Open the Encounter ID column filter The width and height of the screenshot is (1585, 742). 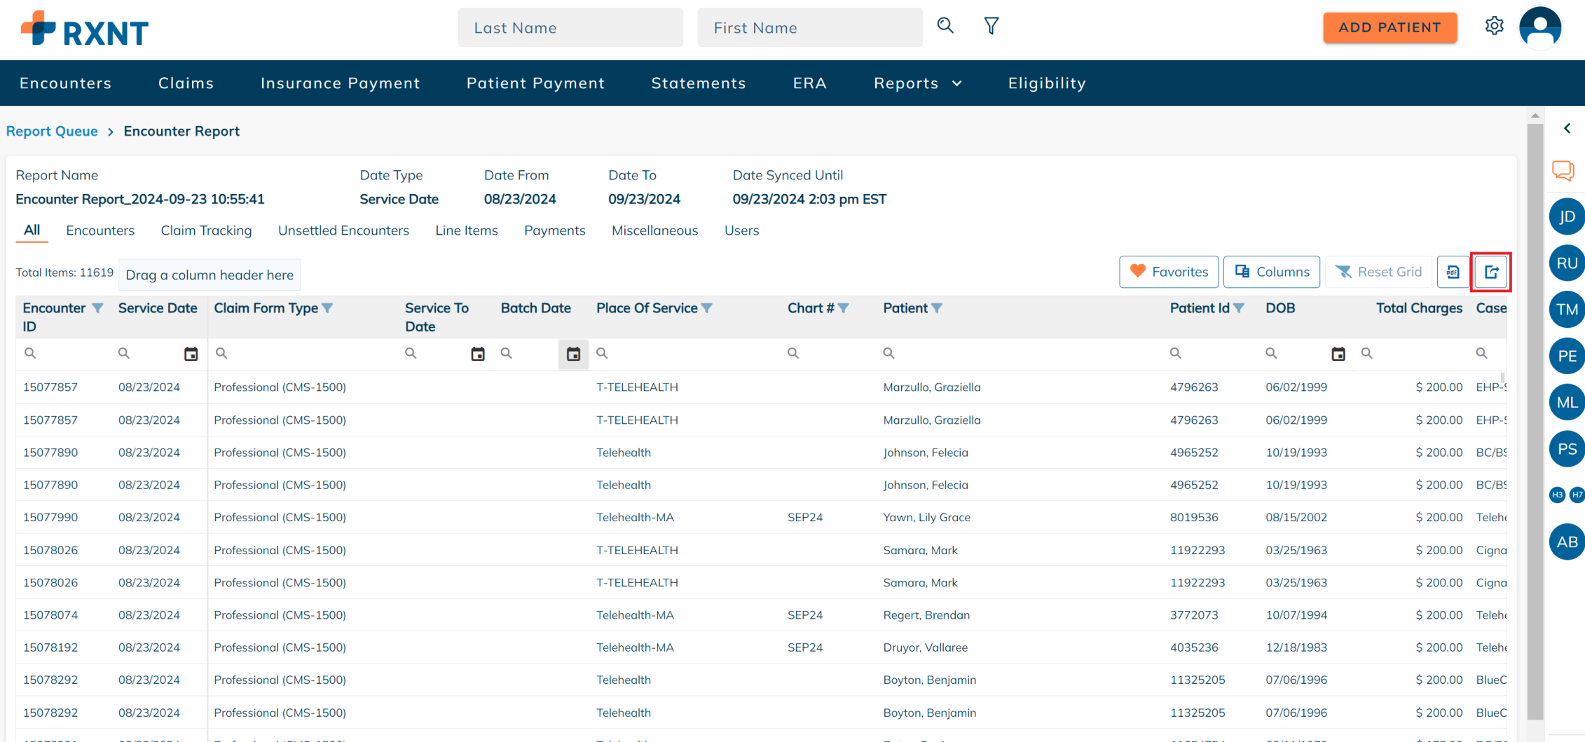(x=97, y=308)
